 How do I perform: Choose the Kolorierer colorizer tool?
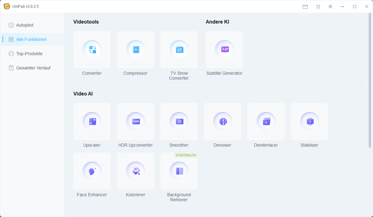[135, 171]
